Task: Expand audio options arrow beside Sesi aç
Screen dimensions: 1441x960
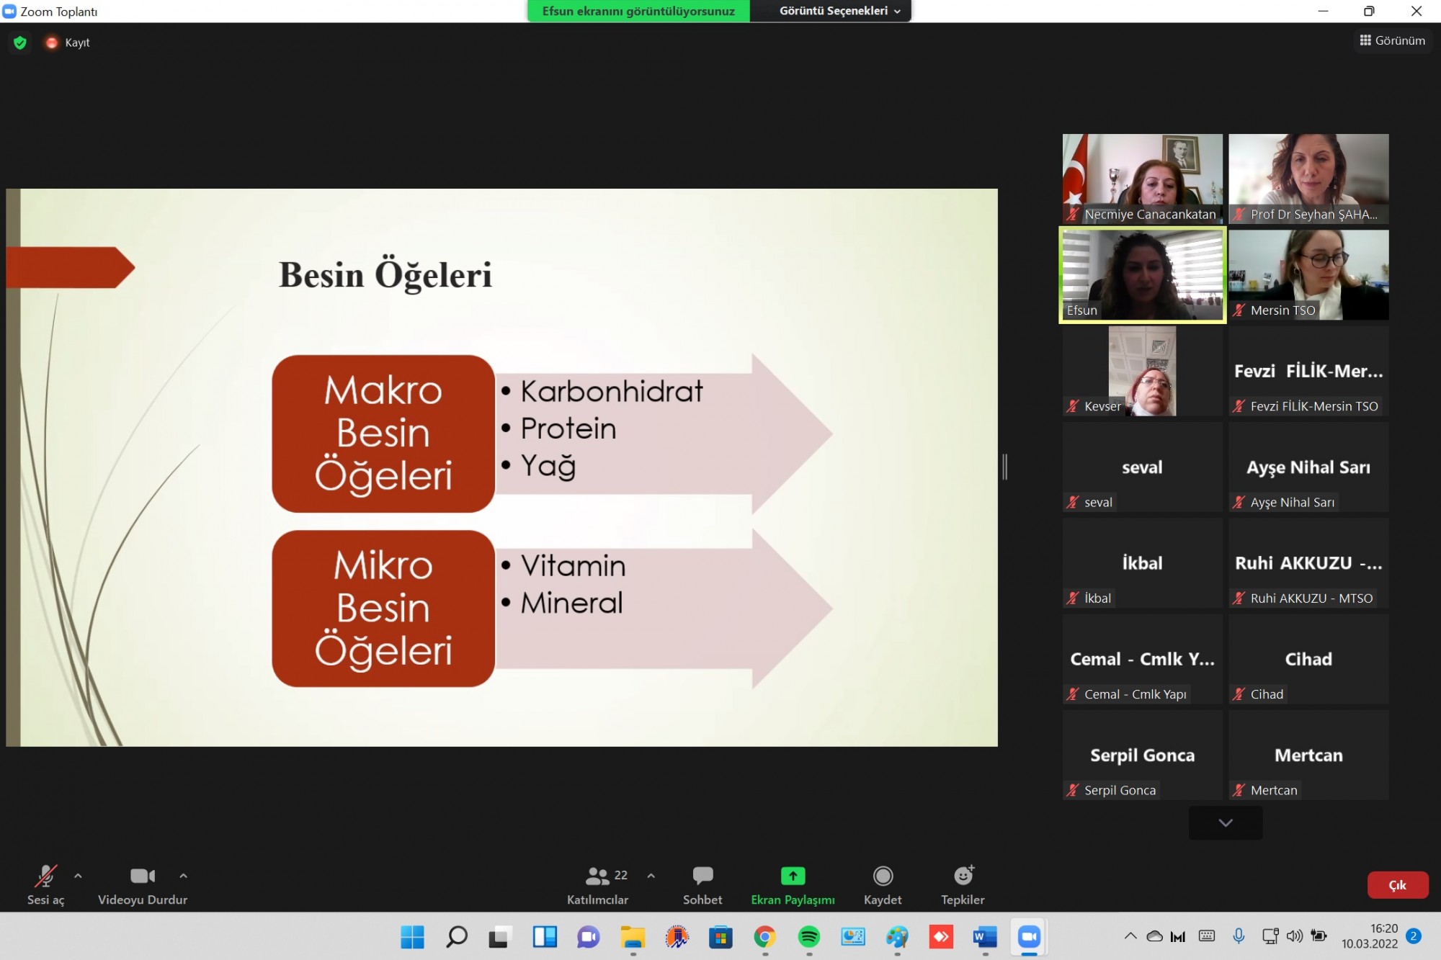Action: click(x=78, y=876)
